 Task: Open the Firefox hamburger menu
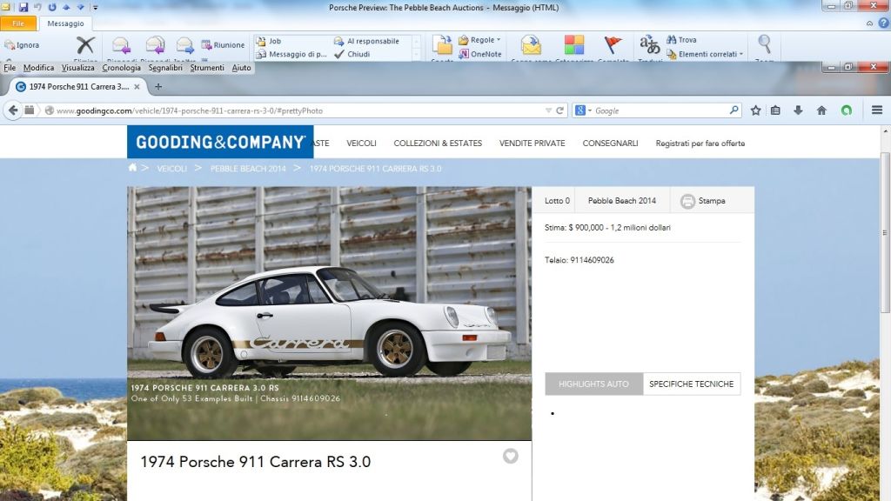[877, 110]
